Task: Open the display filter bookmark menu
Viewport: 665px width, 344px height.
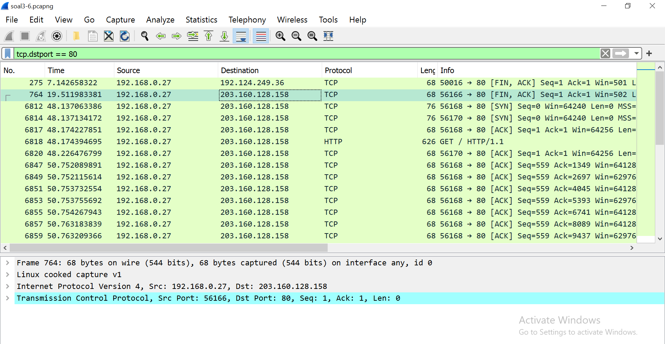Action: click(x=8, y=54)
